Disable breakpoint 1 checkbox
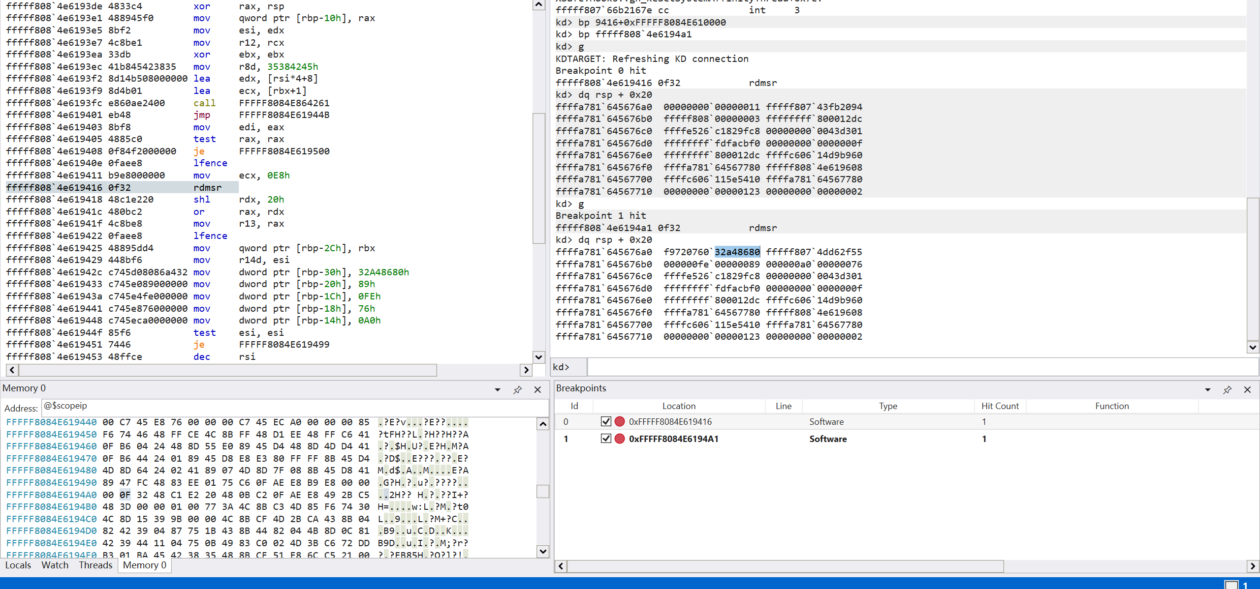1260x589 pixels. click(606, 439)
